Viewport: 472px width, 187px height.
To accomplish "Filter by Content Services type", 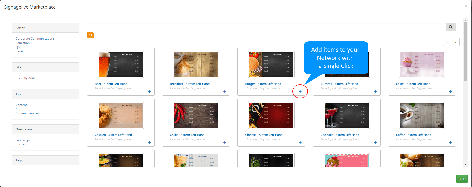I will [27, 113].
